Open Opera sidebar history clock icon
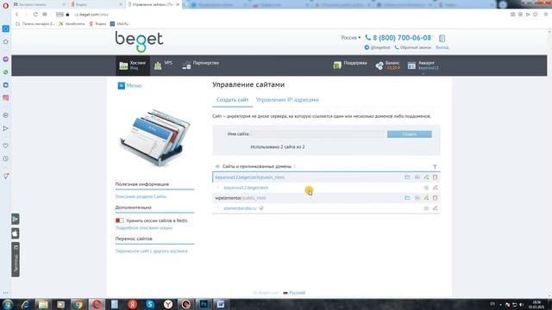 tap(6, 158)
